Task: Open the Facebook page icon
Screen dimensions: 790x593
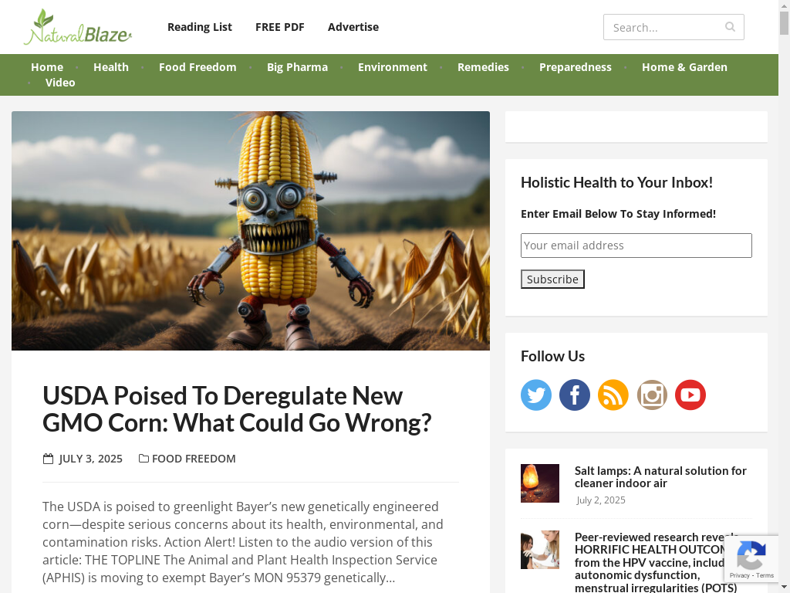Action: point(574,395)
